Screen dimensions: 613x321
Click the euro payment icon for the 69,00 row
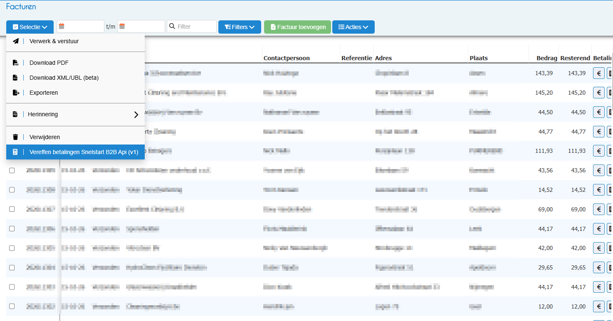[598, 209]
